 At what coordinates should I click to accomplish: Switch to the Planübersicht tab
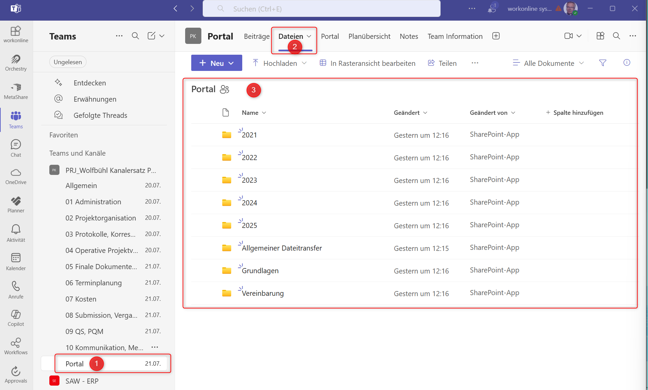tap(369, 36)
